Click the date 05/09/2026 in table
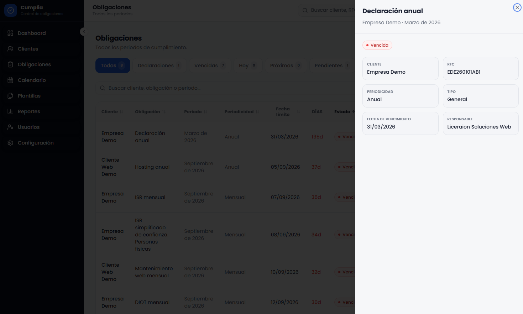 285,167
